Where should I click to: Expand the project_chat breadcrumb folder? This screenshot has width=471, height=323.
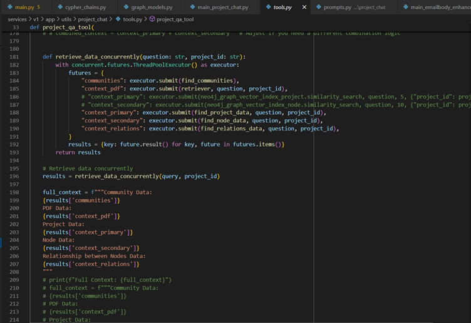pyautogui.click(x=92, y=19)
